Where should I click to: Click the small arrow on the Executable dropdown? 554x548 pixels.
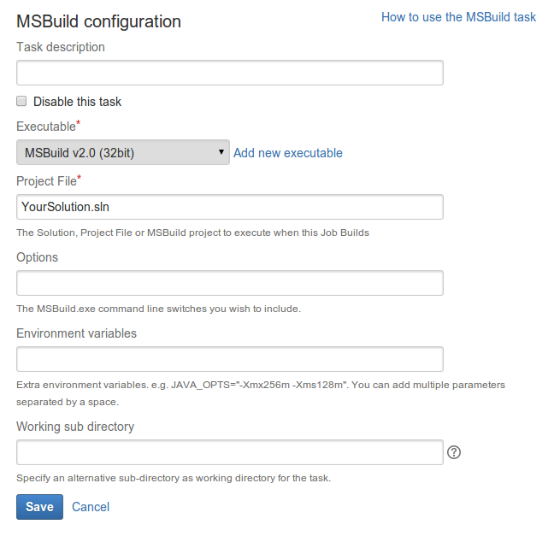[221, 152]
